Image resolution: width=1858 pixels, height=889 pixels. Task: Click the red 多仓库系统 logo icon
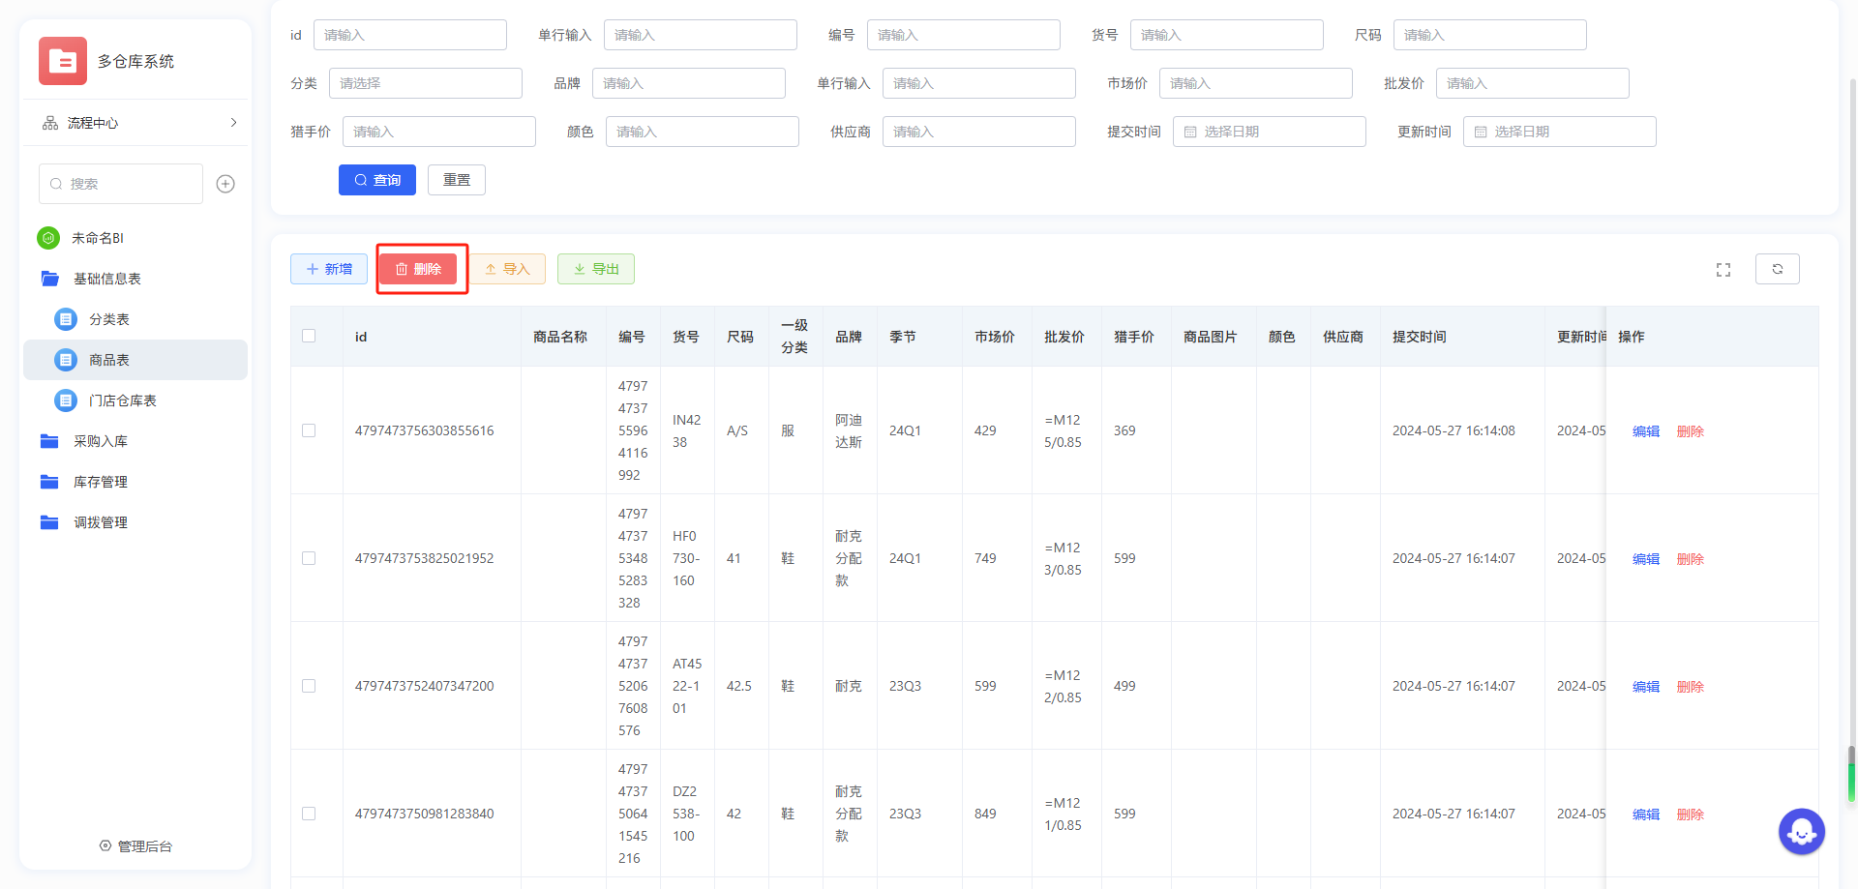pos(63,61)
